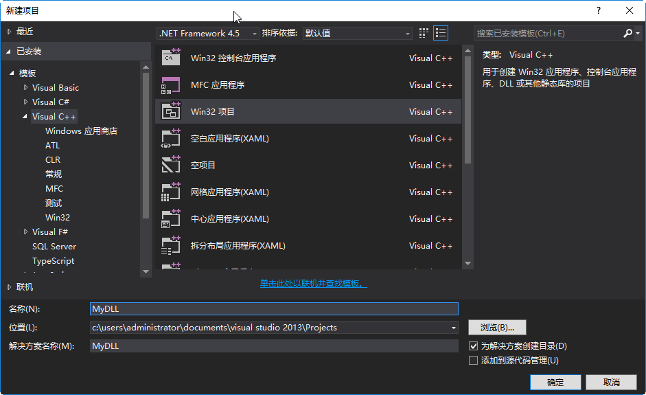This screenshot has height=395, width=646.
Task: Toggle 为解决方案创建目录 checkbox
Action: (x=474, y=346)
